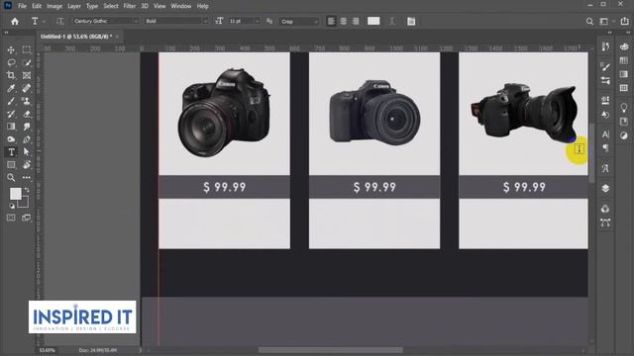Select the Rectangular Marquee tool

27,49
